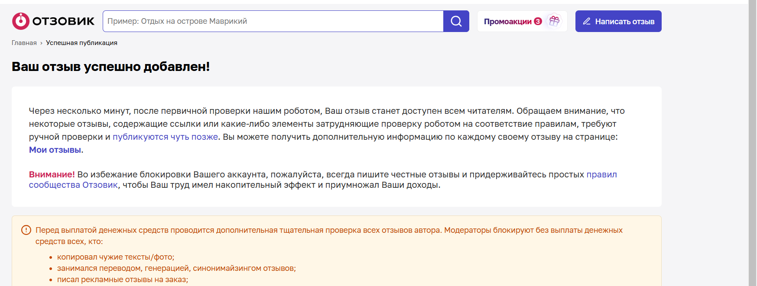
Task: Focus the search field Пример: Отдых на острове
Action: (x=273, y=21)
